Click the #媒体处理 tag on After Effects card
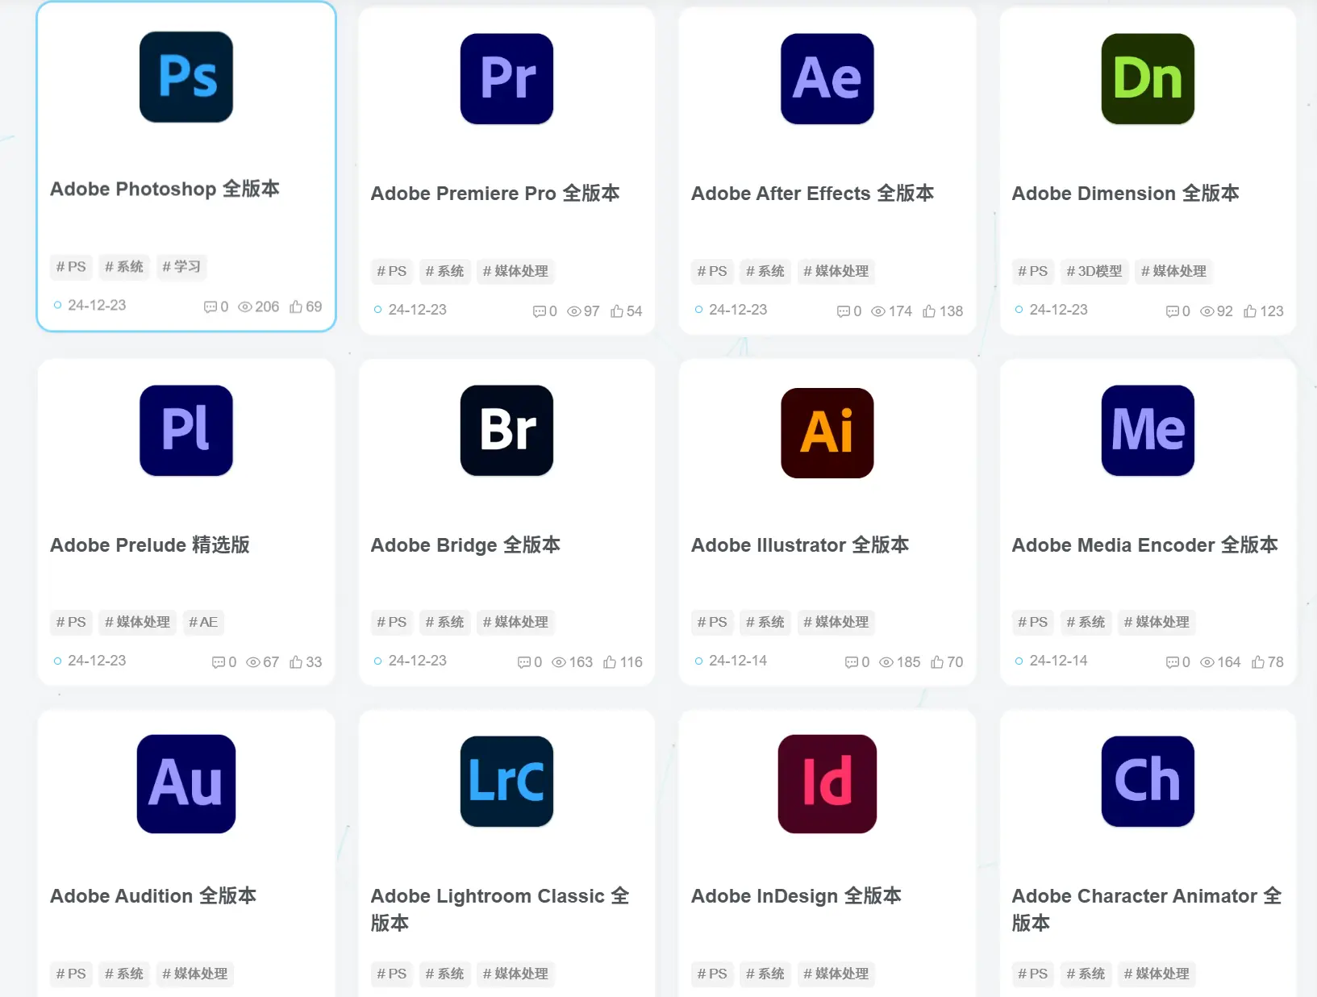Image resolution: width=1317 pixels, height=997 pixels. click(x=836, y=271)
